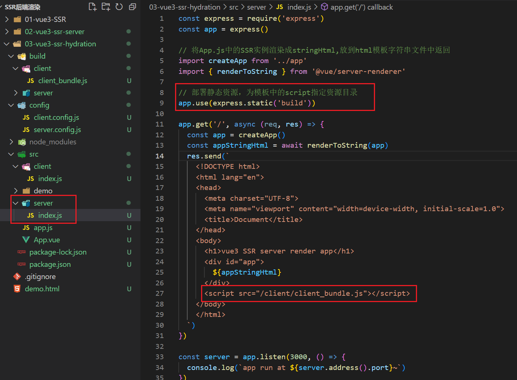The height and width of the screenshot is (380, 517).
Task: Click the New Folder icon in explorer header
Action: coord(106,7)
